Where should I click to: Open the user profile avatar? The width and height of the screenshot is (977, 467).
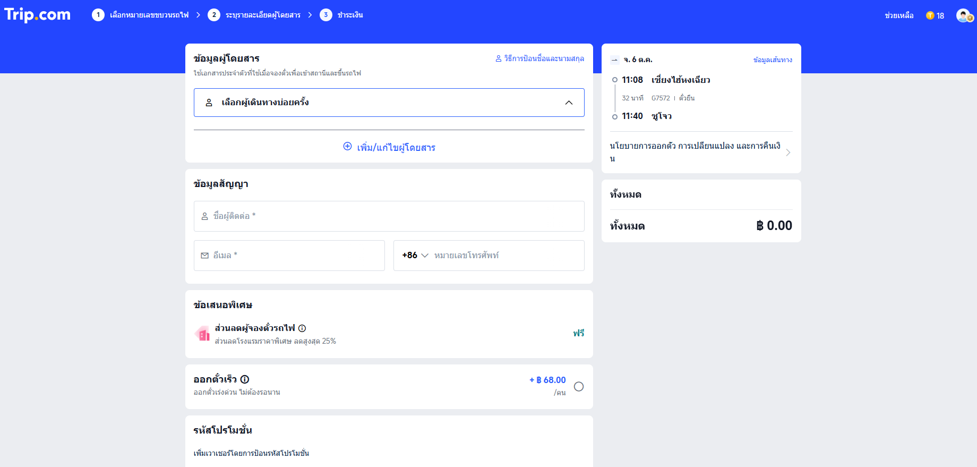[964, 15]
